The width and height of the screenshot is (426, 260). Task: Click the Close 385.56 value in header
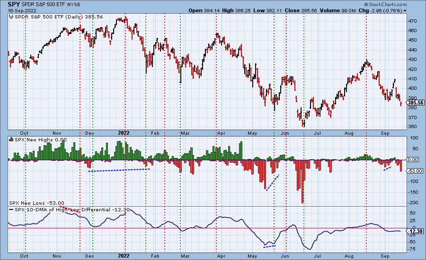[x=301, y=10]
